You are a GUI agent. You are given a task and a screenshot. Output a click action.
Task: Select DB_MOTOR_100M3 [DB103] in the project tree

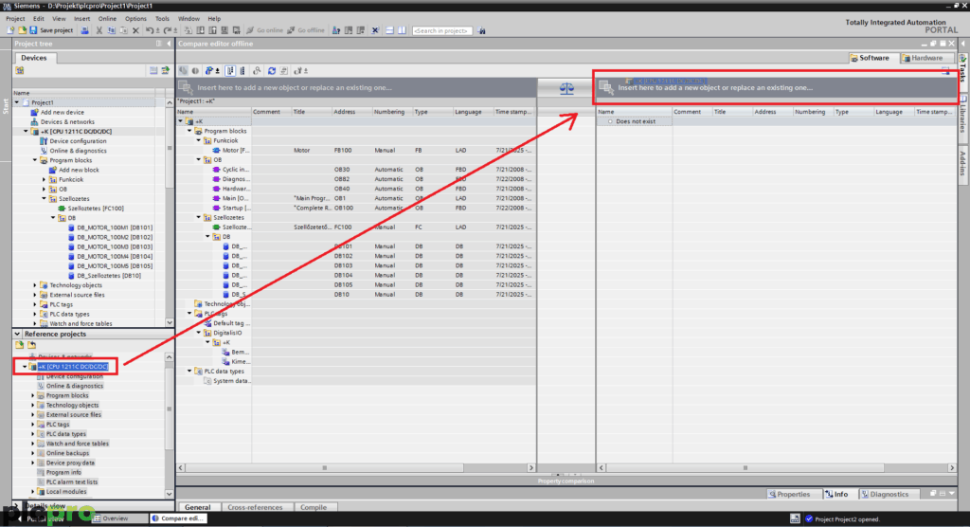[114, 247]
